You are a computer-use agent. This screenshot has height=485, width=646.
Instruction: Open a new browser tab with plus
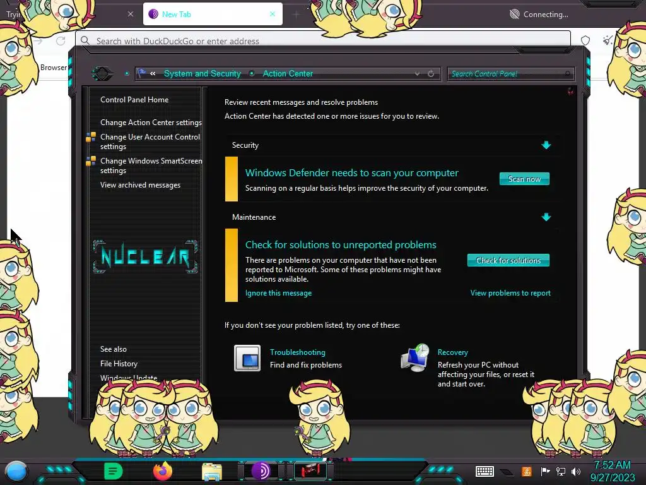tap(296, 15)
